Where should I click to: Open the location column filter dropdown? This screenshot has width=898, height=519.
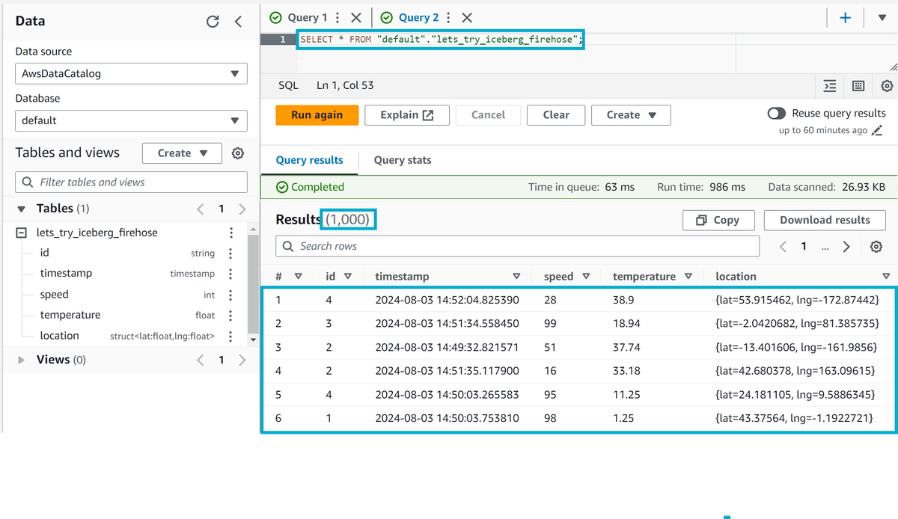pos(886,276)
